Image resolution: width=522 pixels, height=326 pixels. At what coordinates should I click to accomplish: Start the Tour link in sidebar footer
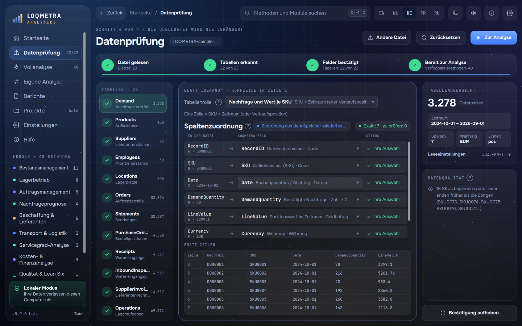[78, 314]
